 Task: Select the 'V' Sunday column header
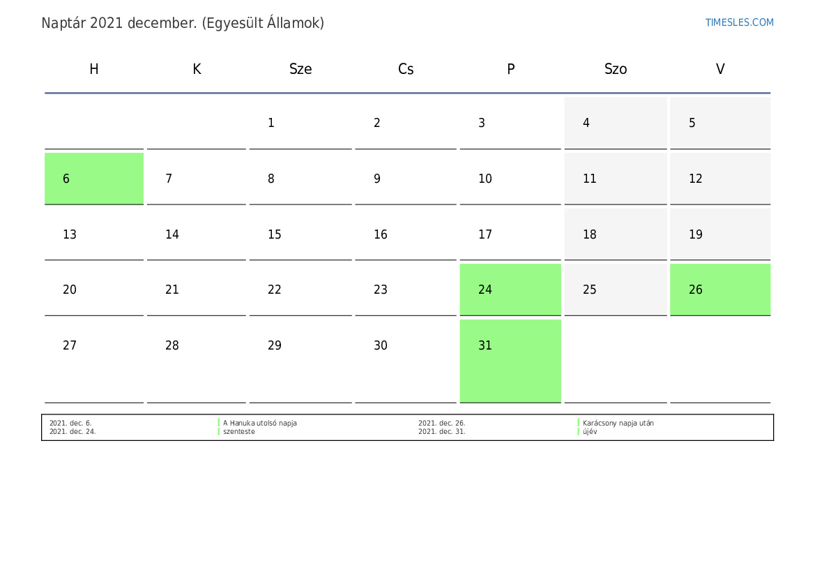pos(720,69)
